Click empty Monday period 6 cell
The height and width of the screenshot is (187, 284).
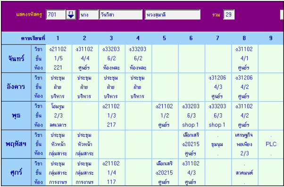click(x=192, y=58)
